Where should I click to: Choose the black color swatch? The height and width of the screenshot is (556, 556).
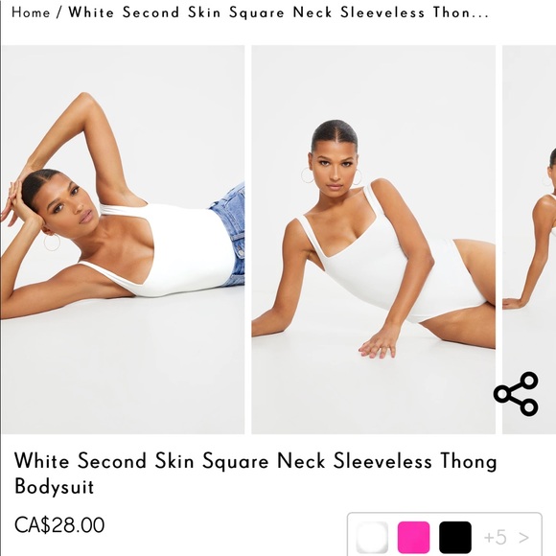[455, 537]
